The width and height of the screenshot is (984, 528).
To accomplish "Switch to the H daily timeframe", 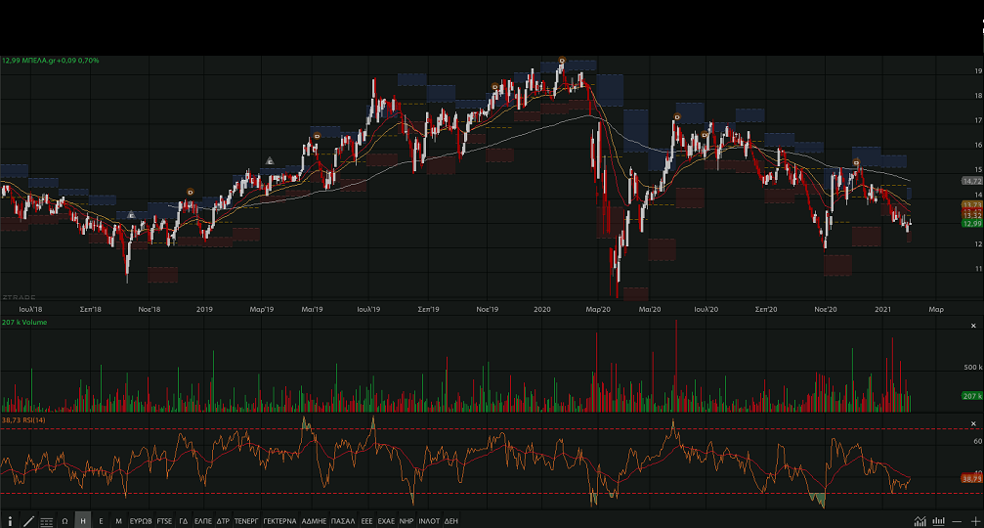I will (x=83, y=521).
